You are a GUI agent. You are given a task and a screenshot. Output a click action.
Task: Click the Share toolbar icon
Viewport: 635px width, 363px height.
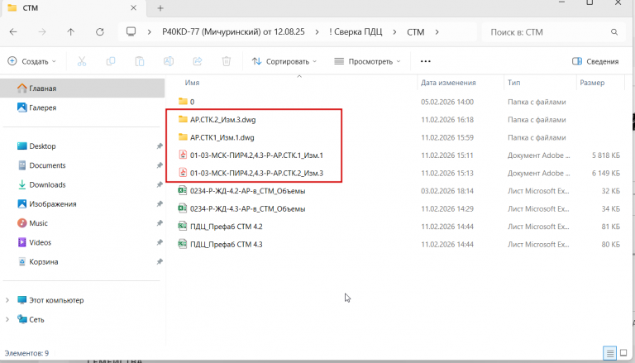pyautogui.click(x=198, y=61)
